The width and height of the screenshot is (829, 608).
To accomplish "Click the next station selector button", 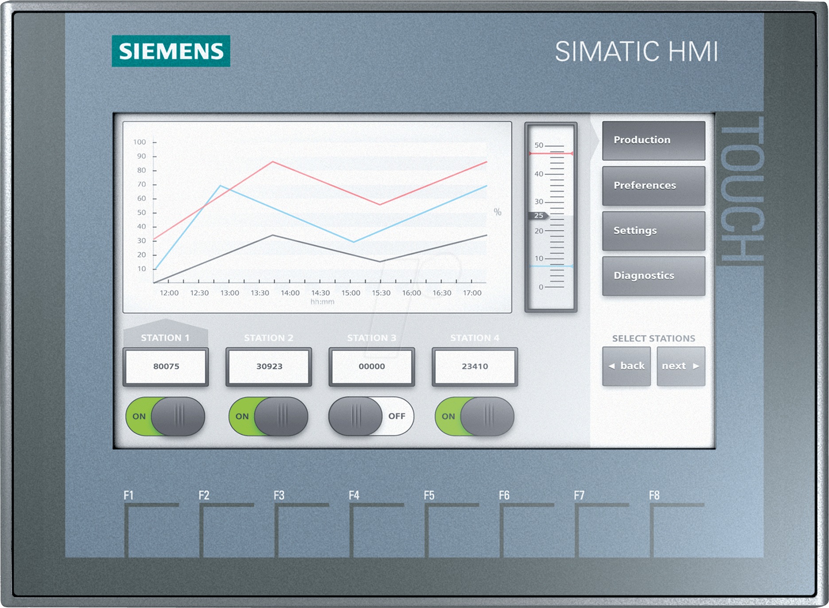I will coord(681,366).
